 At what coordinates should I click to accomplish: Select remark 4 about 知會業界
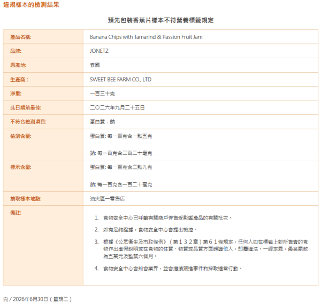[173, 269]
